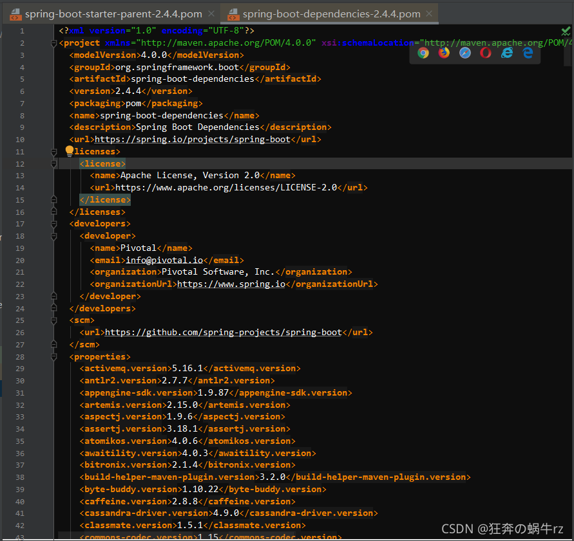Click aspectj.version value 1.9.6
574x541 pixels.
(x=180, y=417)
